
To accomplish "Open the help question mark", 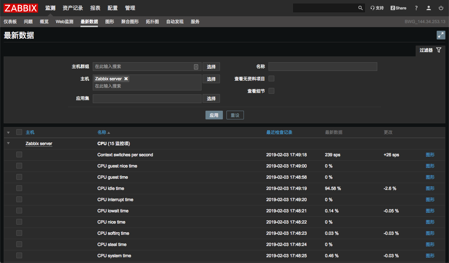I will coord(416,8).
